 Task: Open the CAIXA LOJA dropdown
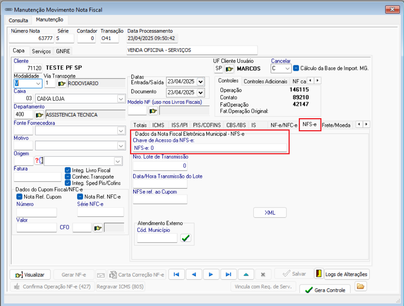click(121, 98)
